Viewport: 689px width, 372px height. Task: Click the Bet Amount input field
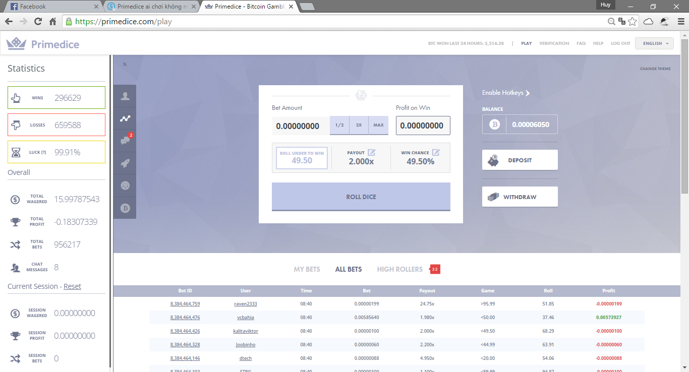pos(301,126)
